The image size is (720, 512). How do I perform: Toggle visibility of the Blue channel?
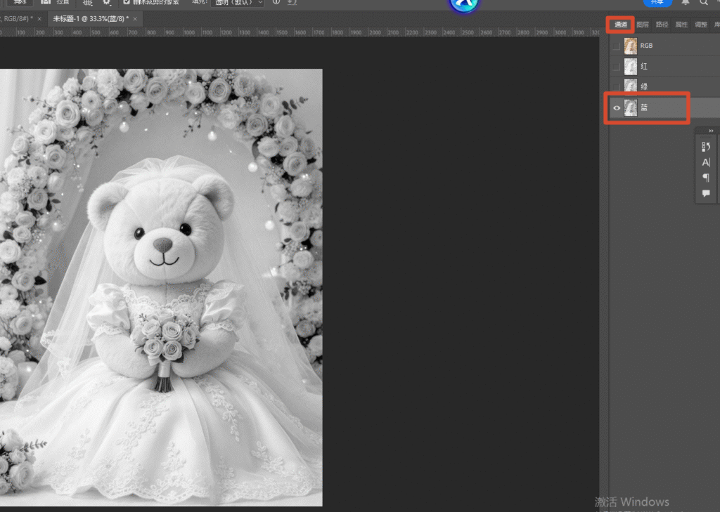coord(617,108)
